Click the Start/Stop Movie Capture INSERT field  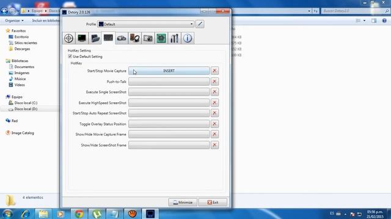coord(169,71)
